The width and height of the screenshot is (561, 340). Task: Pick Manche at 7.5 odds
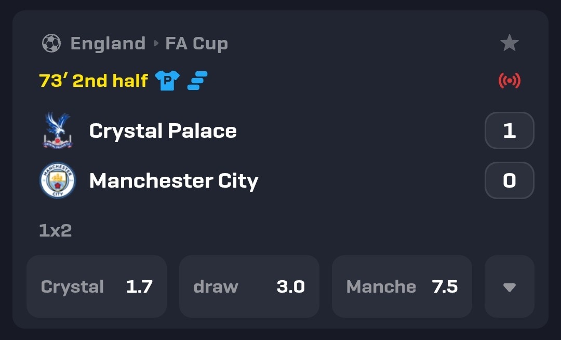(x=402, y=286)
